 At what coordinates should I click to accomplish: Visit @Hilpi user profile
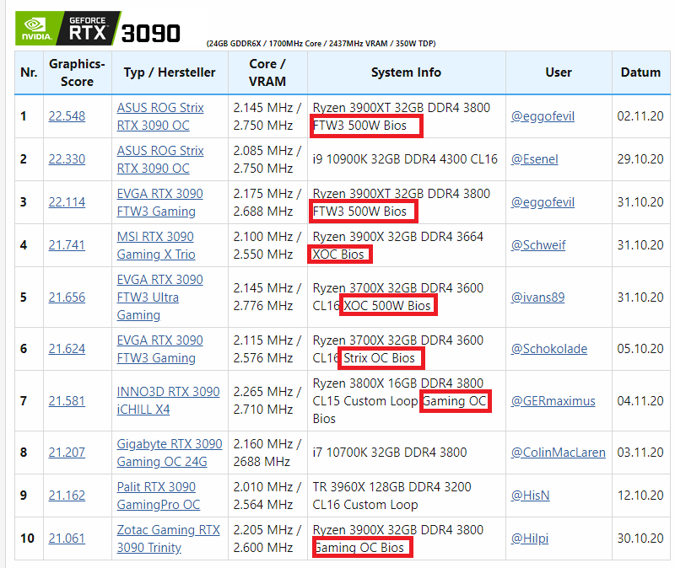click(530, 539)
